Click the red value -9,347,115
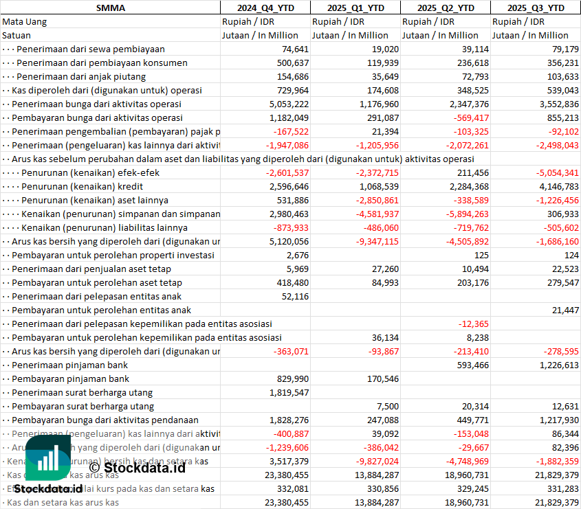 [377, 241]
